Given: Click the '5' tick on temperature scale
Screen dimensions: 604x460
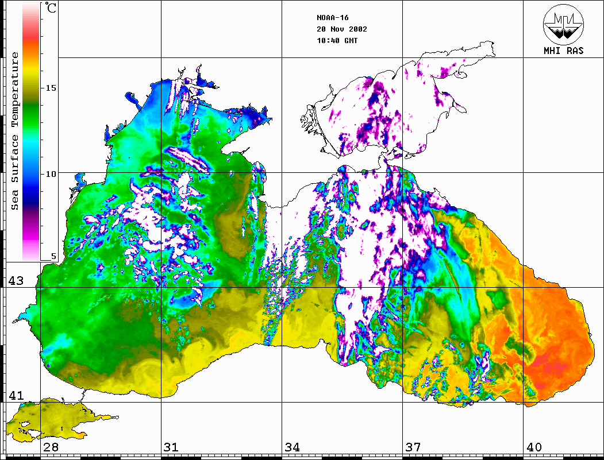Looking at the screenshot, I should [x=53, y=256].
